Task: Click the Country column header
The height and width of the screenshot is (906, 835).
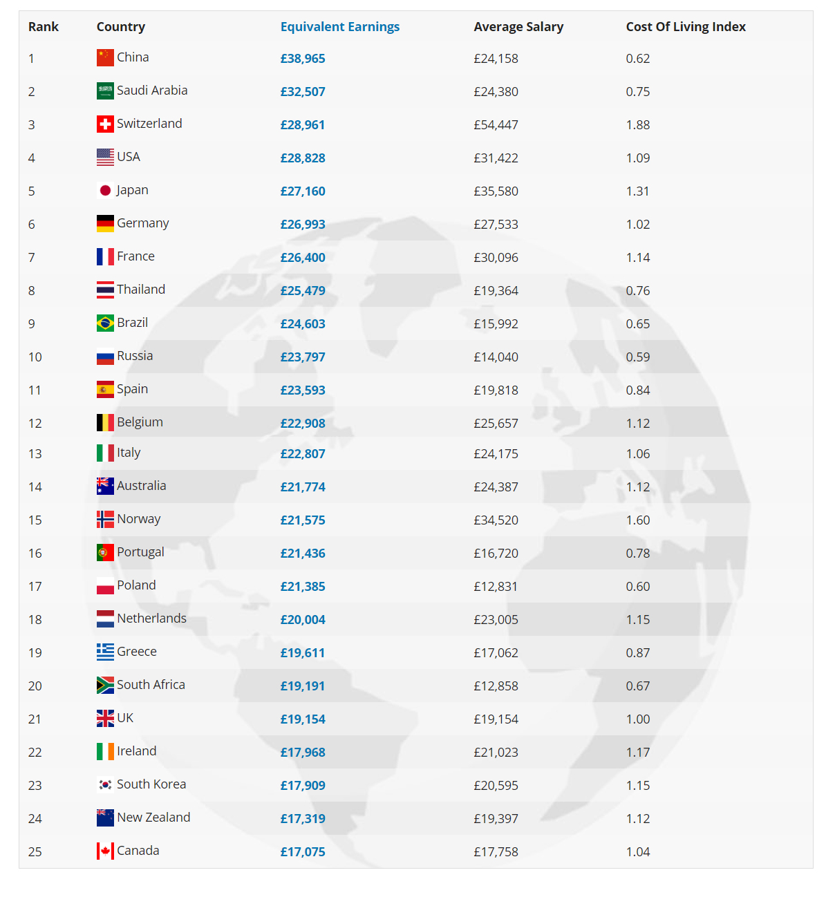Action: (121, 27)
